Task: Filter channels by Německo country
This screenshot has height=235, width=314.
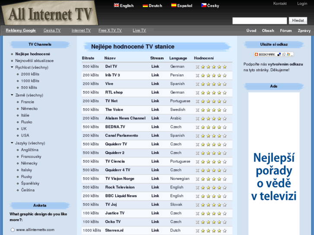Action: coord(29,109)
